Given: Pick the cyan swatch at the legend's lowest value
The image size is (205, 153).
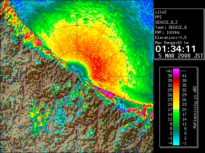Looking at the screenshot, I should tap(176, 143).
